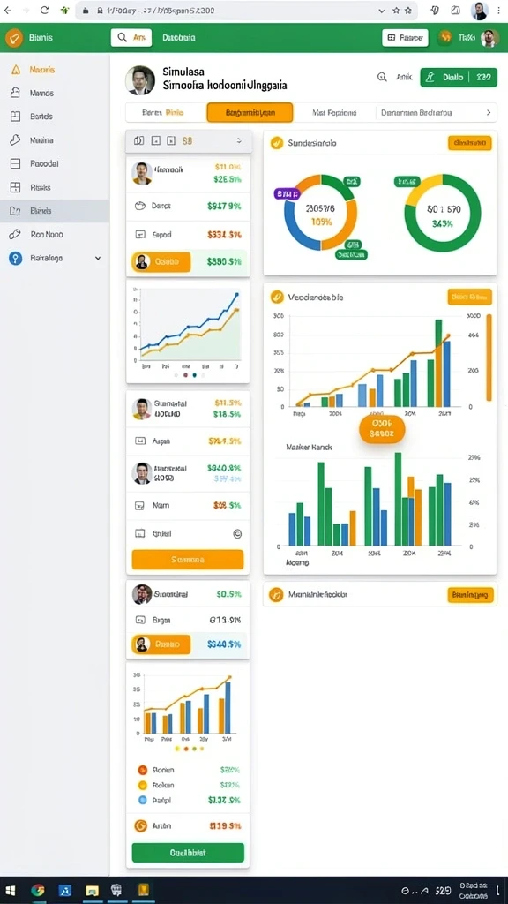Click the right arrow at tab row end
This screenshot has height=904, width=508.
click(x=489, y=112)
